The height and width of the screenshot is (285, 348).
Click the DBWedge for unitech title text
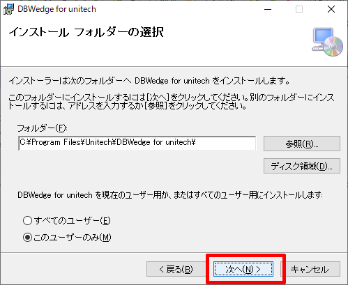coord(56,9)
